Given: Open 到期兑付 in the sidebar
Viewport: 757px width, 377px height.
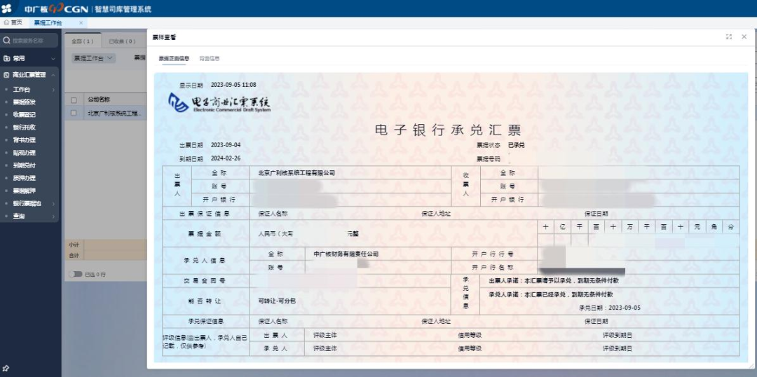Looking at the screenshot, I should tap(24, 165).
